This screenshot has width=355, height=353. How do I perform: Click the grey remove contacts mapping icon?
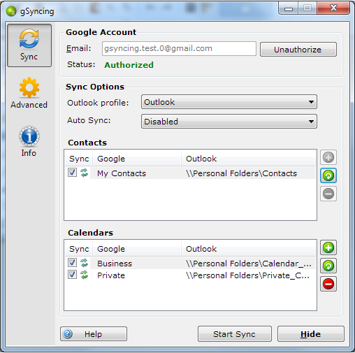pos(328,194)
